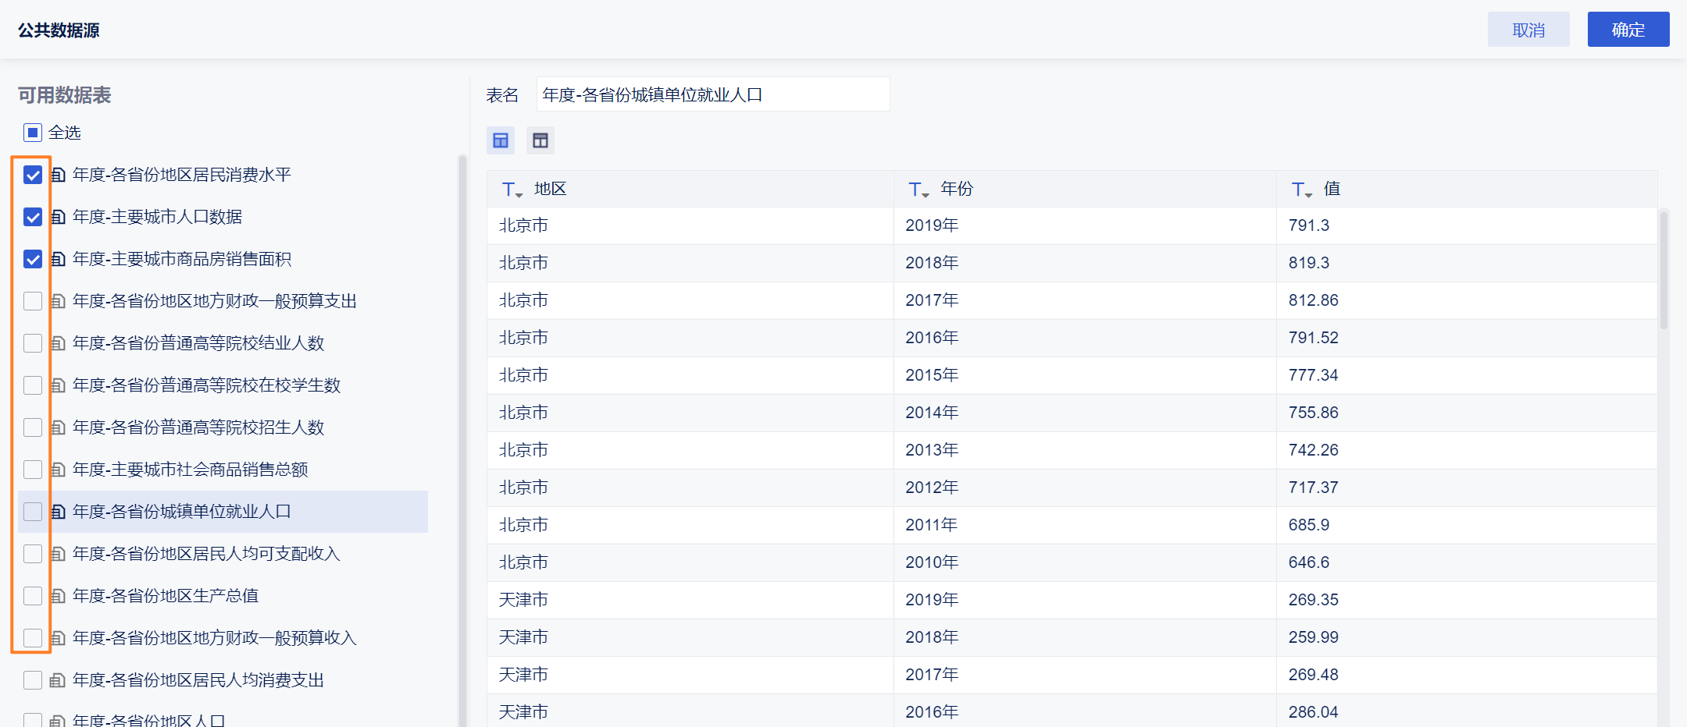
Task: Select table 年度-各省份地区生产总值
Action: coord(166,596)
